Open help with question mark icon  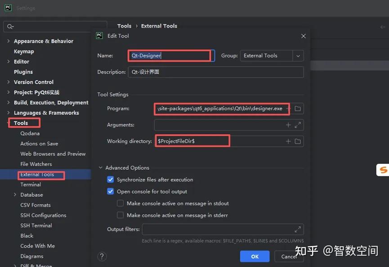(x=102, y=256)
